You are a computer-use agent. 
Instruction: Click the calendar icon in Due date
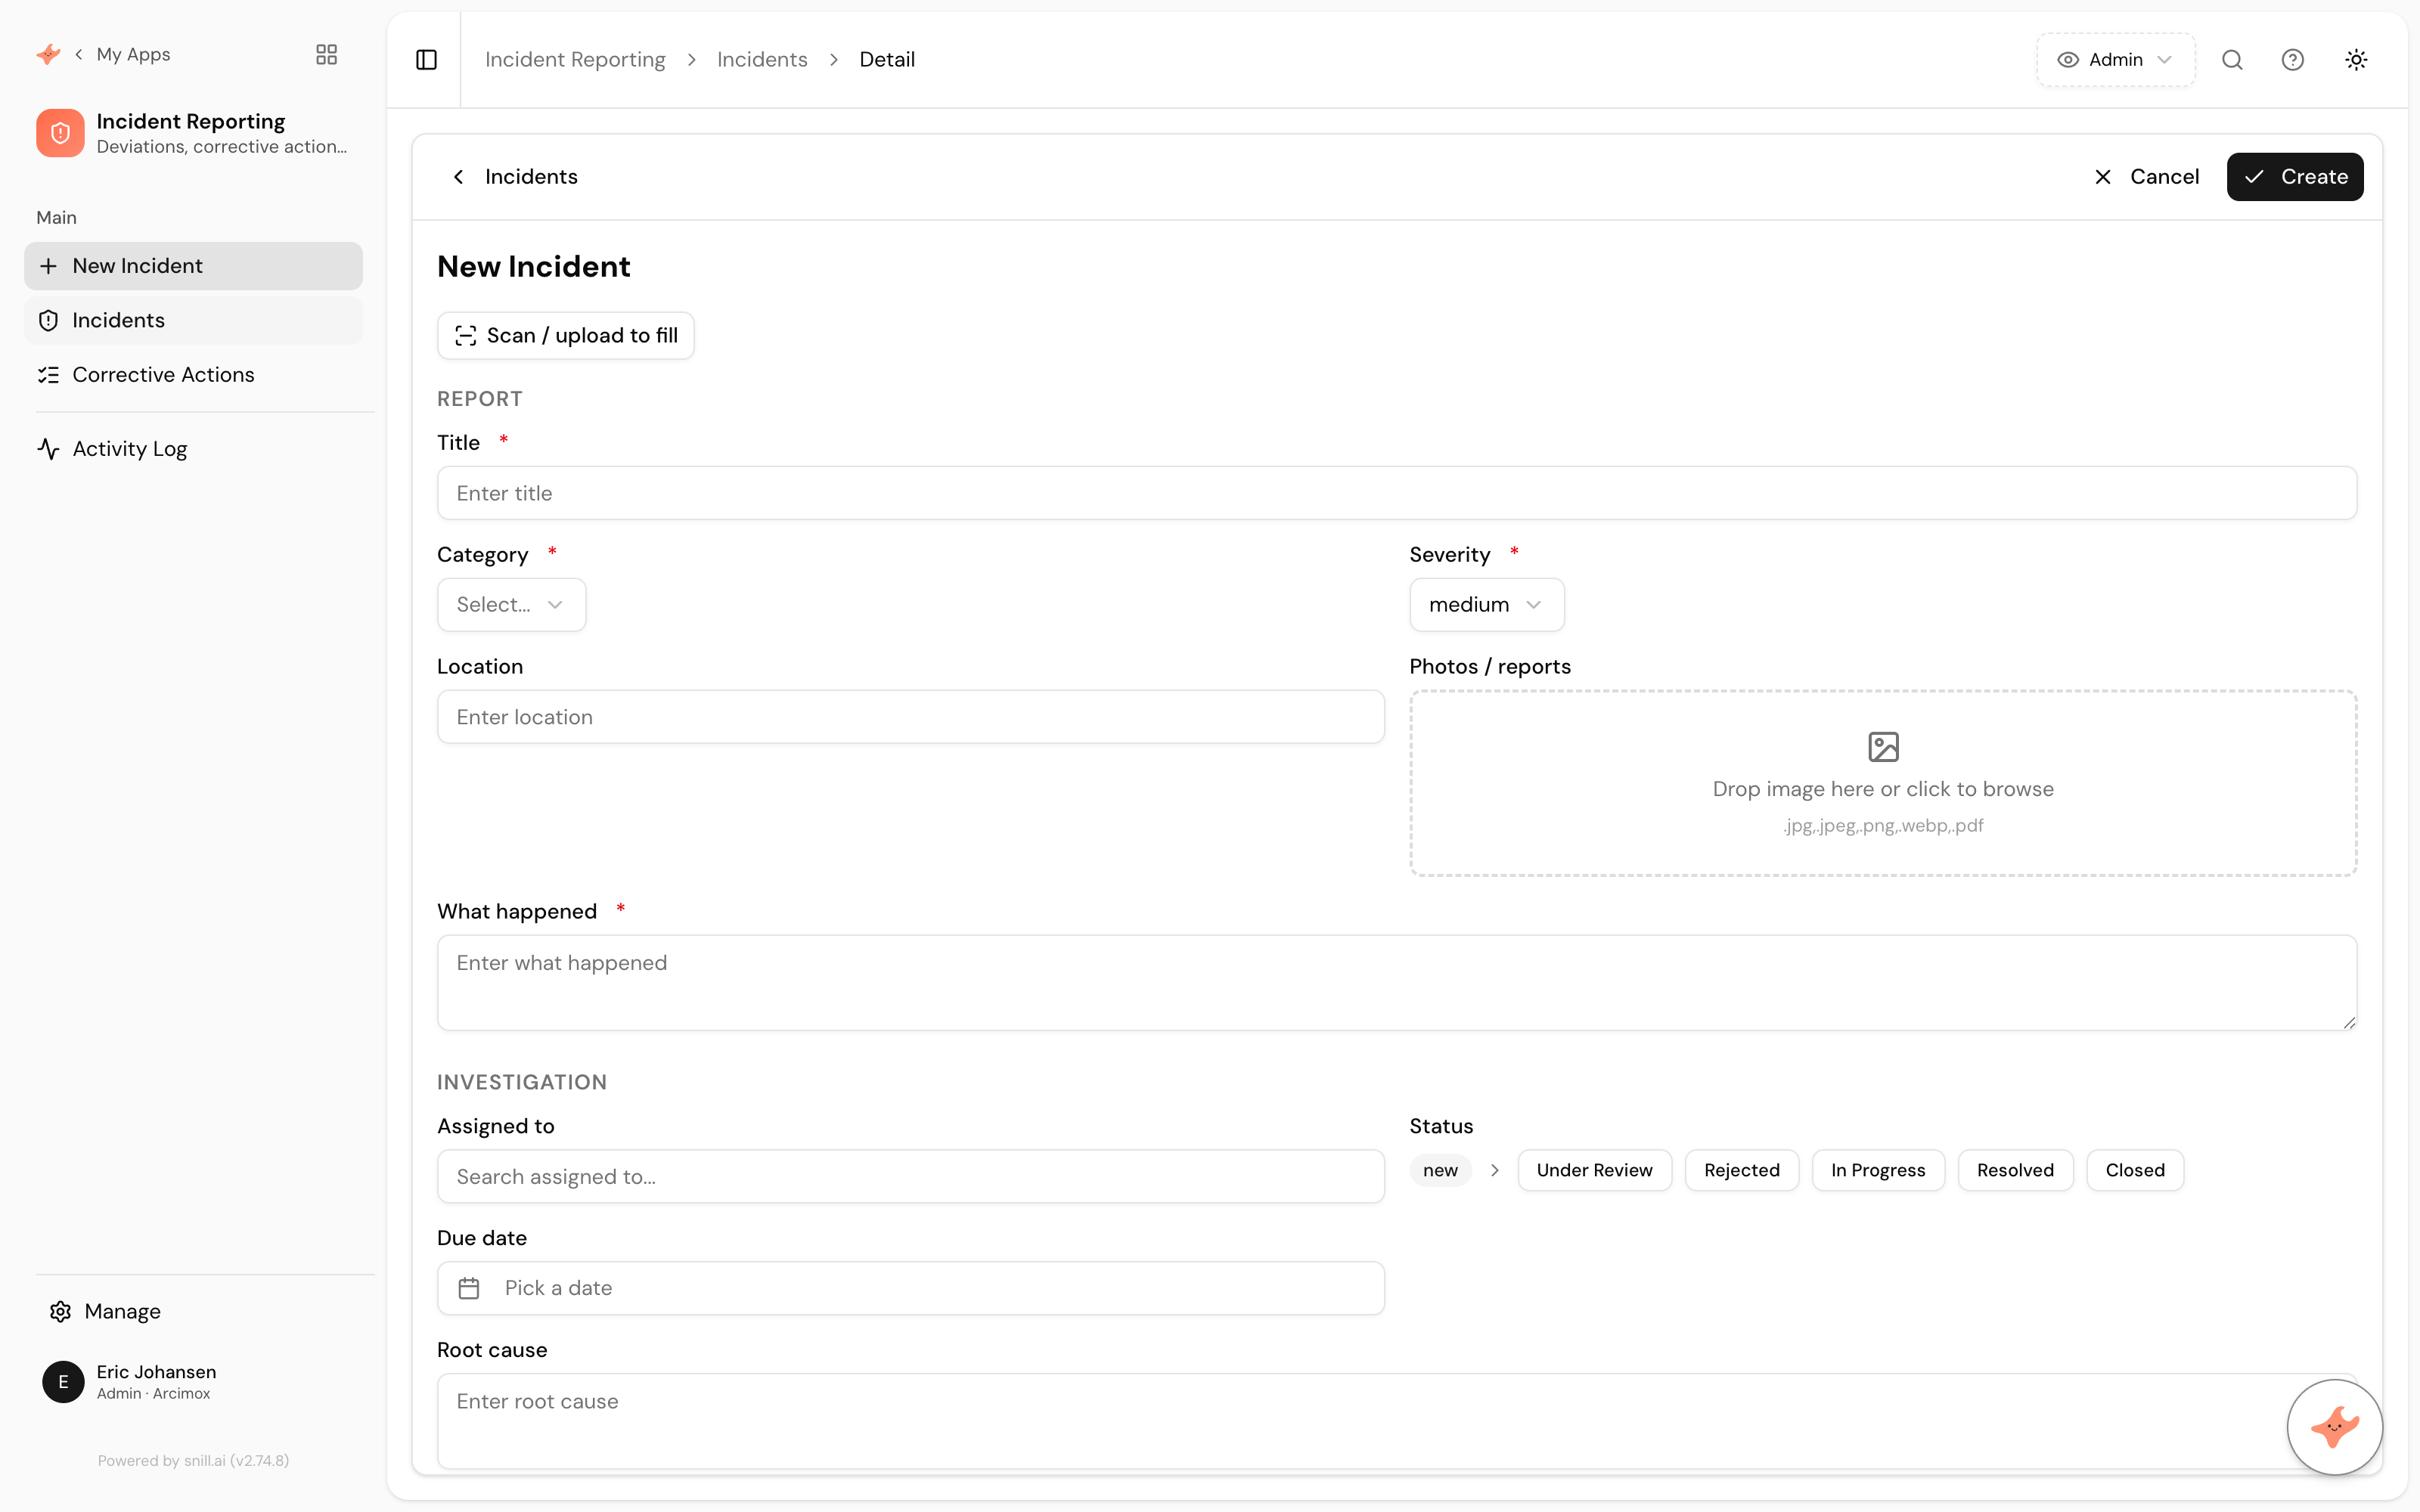click(469, 1288)
